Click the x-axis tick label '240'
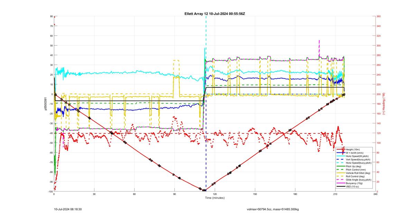415x215 pixels. tap(376, 195)
